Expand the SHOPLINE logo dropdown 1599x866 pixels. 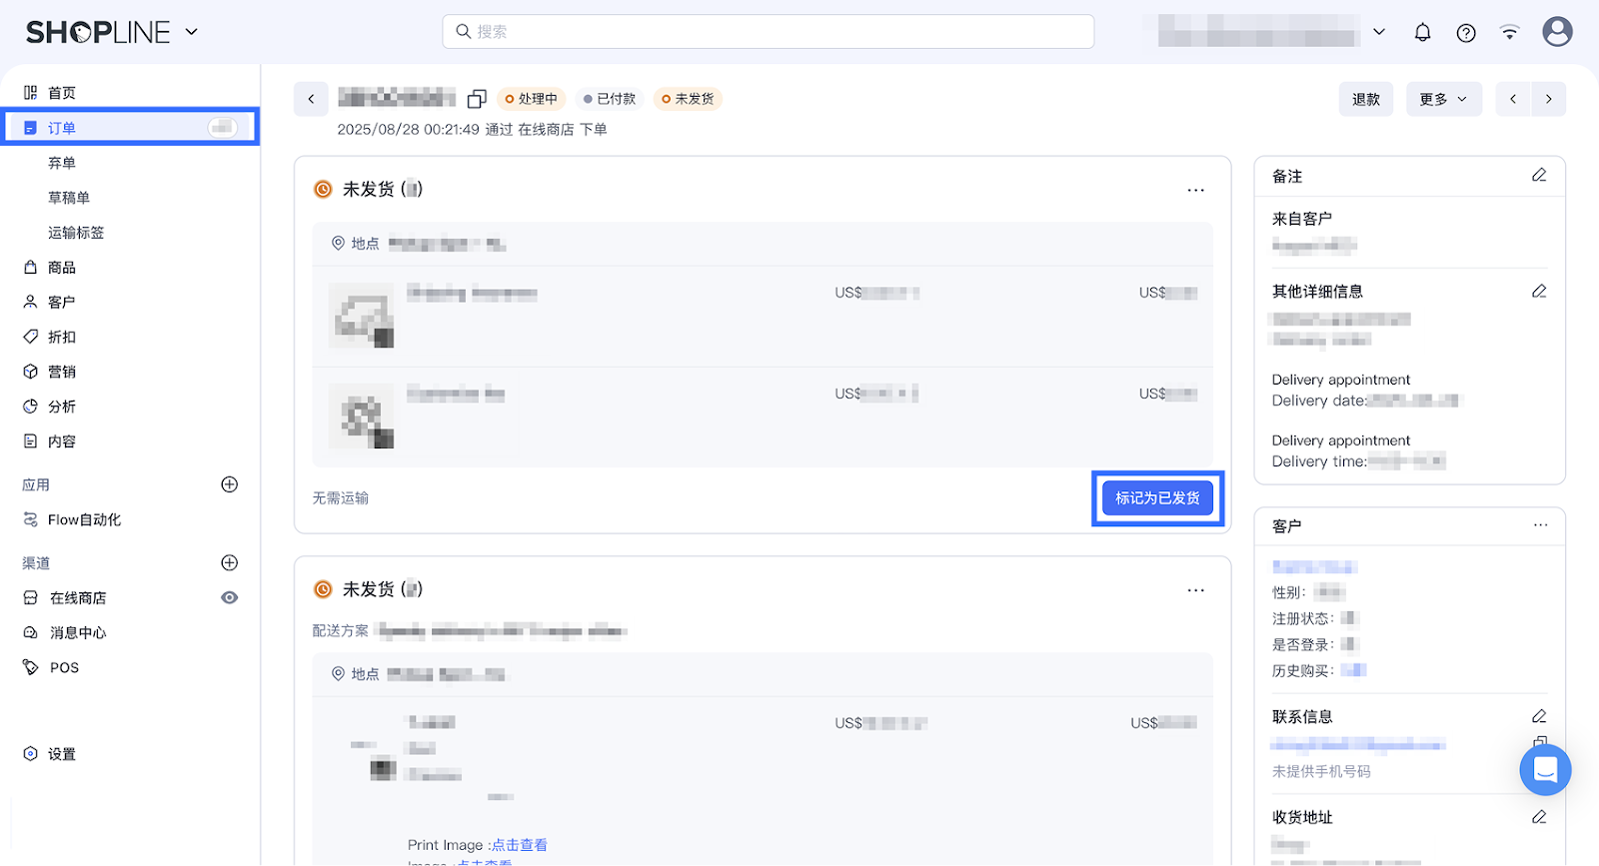192,32
